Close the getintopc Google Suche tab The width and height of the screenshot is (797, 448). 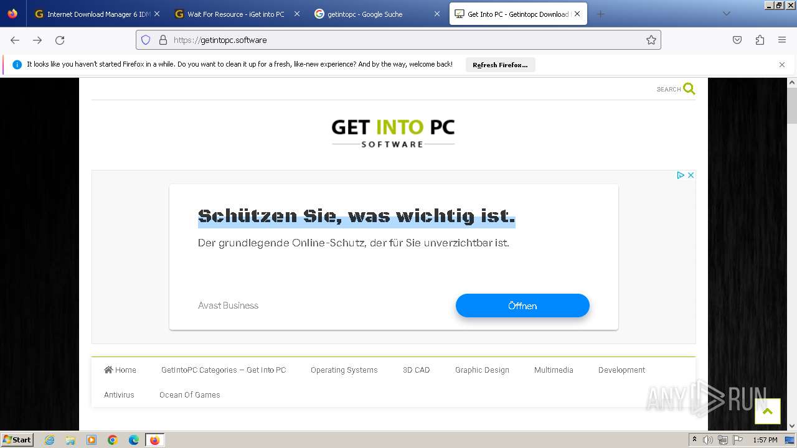click(x=437, y=14)
